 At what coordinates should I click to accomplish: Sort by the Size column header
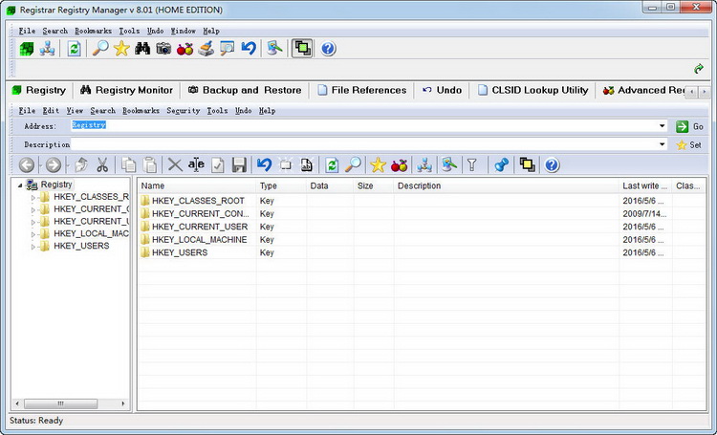[x=373, y=185]
